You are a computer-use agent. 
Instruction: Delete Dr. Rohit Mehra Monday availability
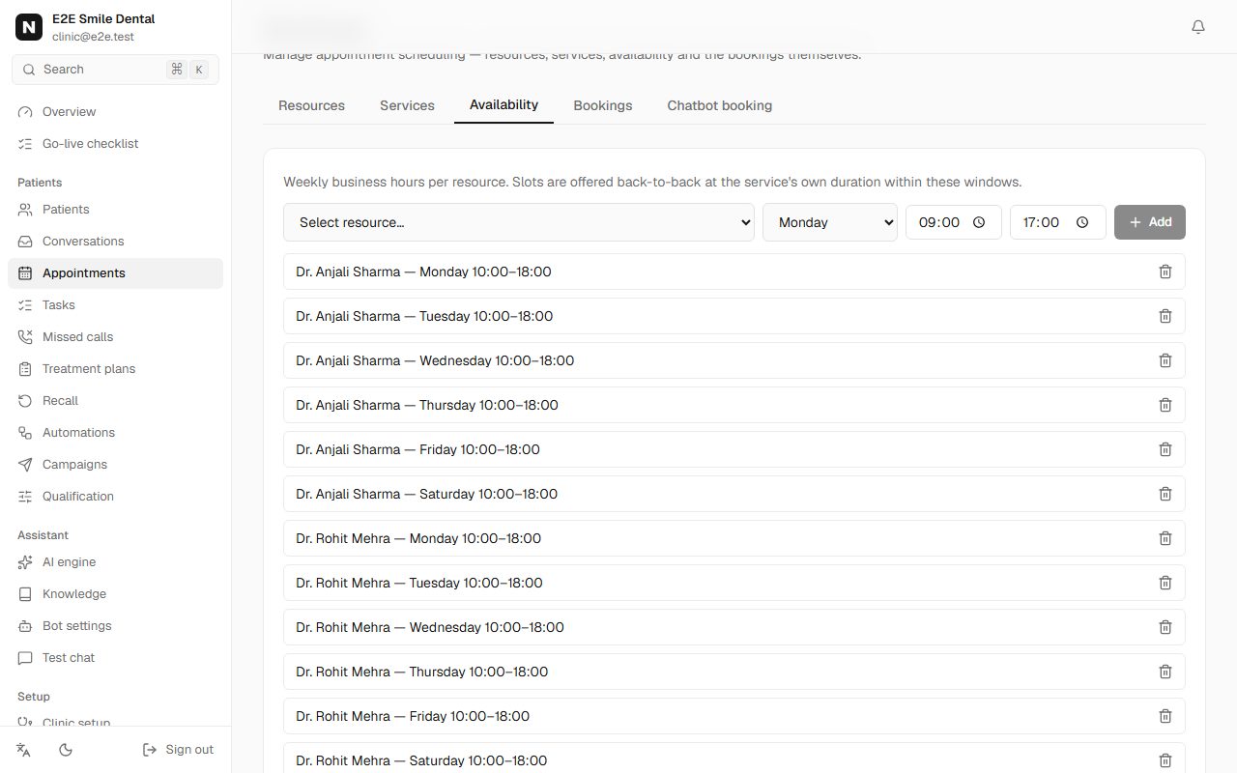pyautogui.click(x=1165, y=538)
